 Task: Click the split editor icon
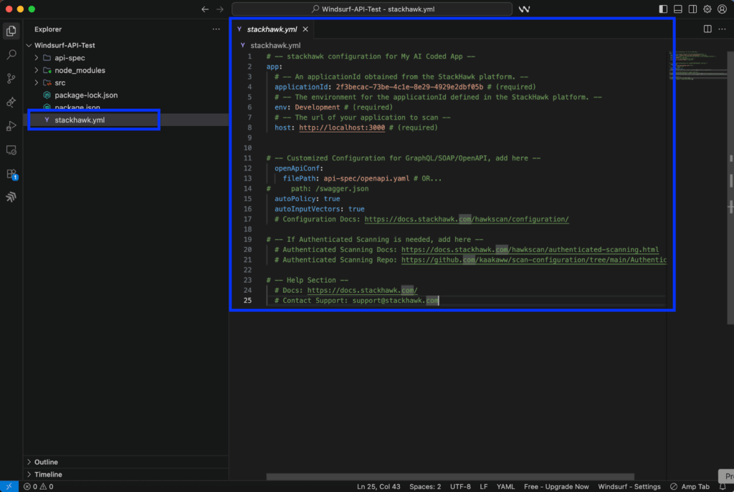pyautogui.click(x=707, y=29)
